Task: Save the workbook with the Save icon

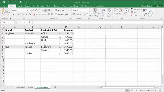Action: 4,2
